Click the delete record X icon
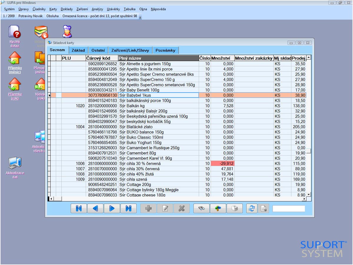Screen dimensions: 353x265 182,208
